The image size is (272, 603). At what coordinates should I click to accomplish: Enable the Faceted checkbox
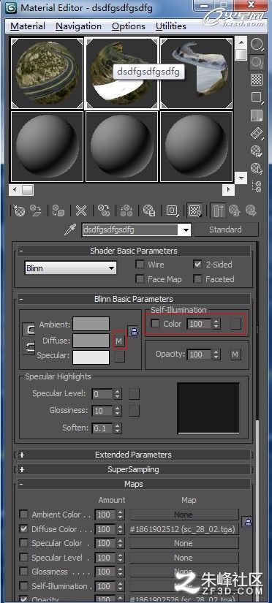197,279
